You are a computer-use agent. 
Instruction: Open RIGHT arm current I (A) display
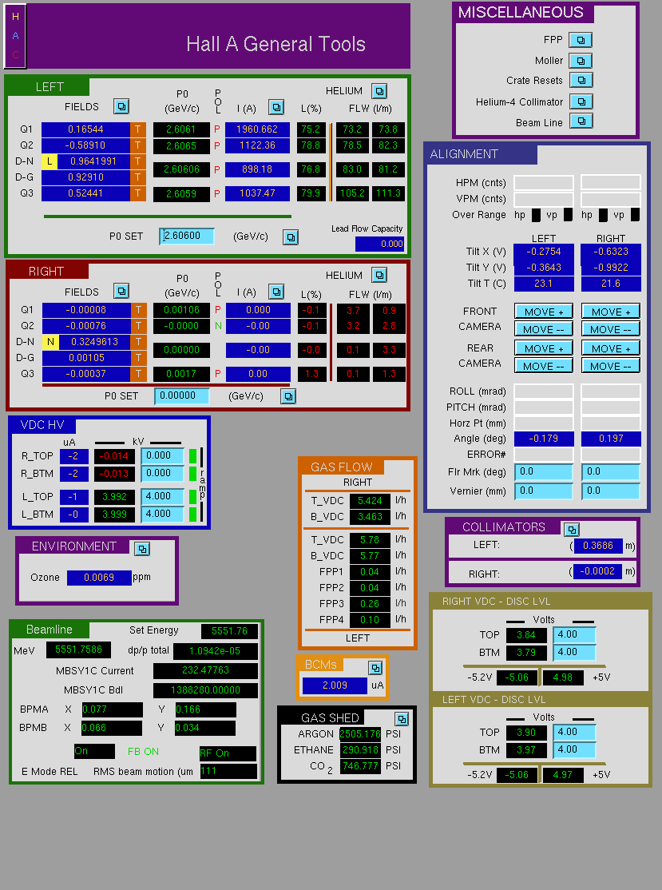(276, 292)
